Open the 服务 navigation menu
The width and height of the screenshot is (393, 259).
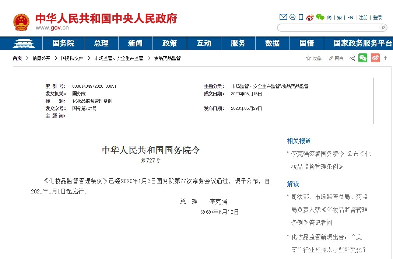tap(238, 43)
